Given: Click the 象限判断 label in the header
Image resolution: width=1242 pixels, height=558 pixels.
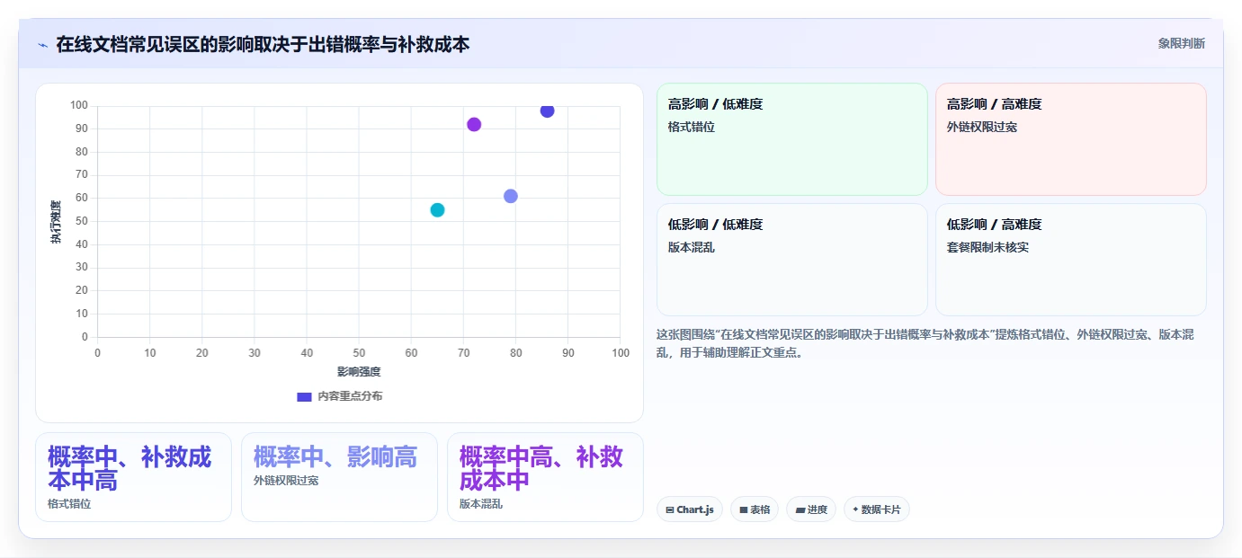Looking at the screenshot, I should click(1182, 43).
